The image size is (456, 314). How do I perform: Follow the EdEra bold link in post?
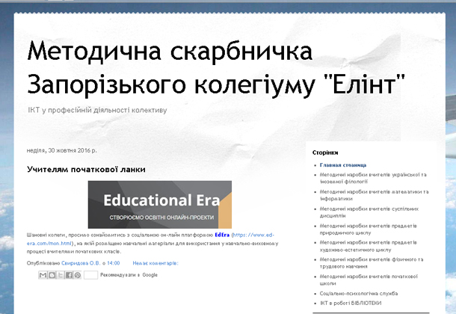coord(221,234)
